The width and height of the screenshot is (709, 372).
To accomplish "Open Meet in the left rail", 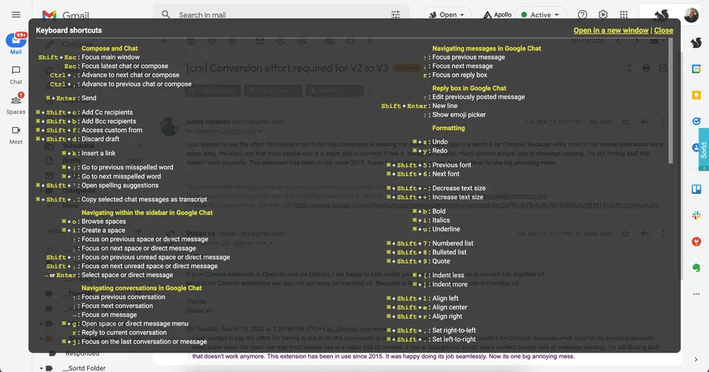I will point(16,135).
